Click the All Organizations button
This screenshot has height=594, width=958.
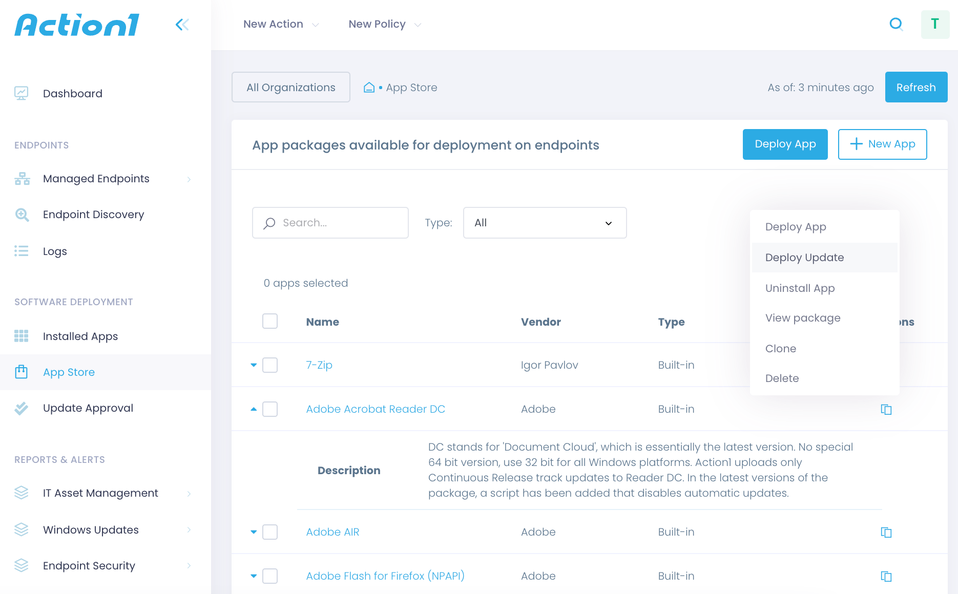point(291,87)
